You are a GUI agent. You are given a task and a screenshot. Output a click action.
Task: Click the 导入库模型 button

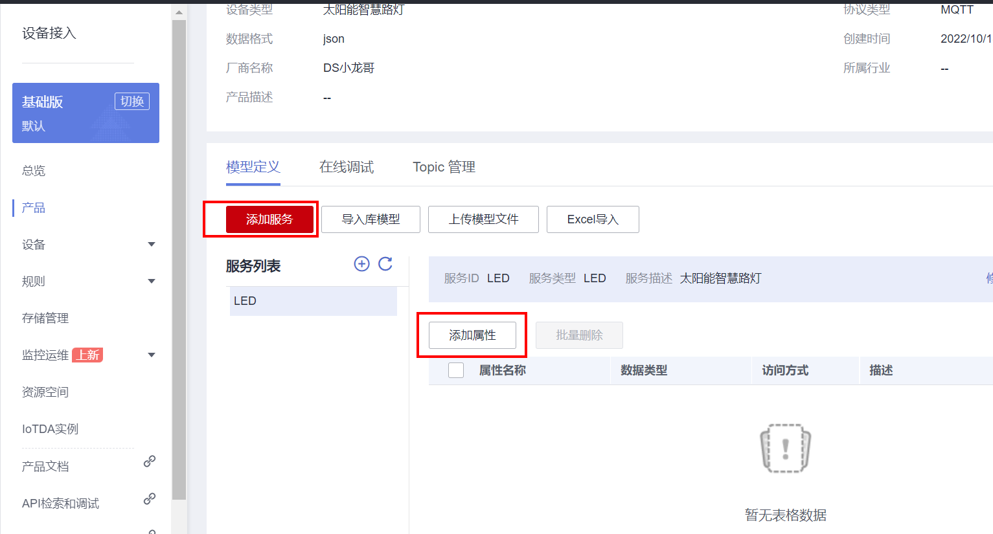tap(371, 219)
